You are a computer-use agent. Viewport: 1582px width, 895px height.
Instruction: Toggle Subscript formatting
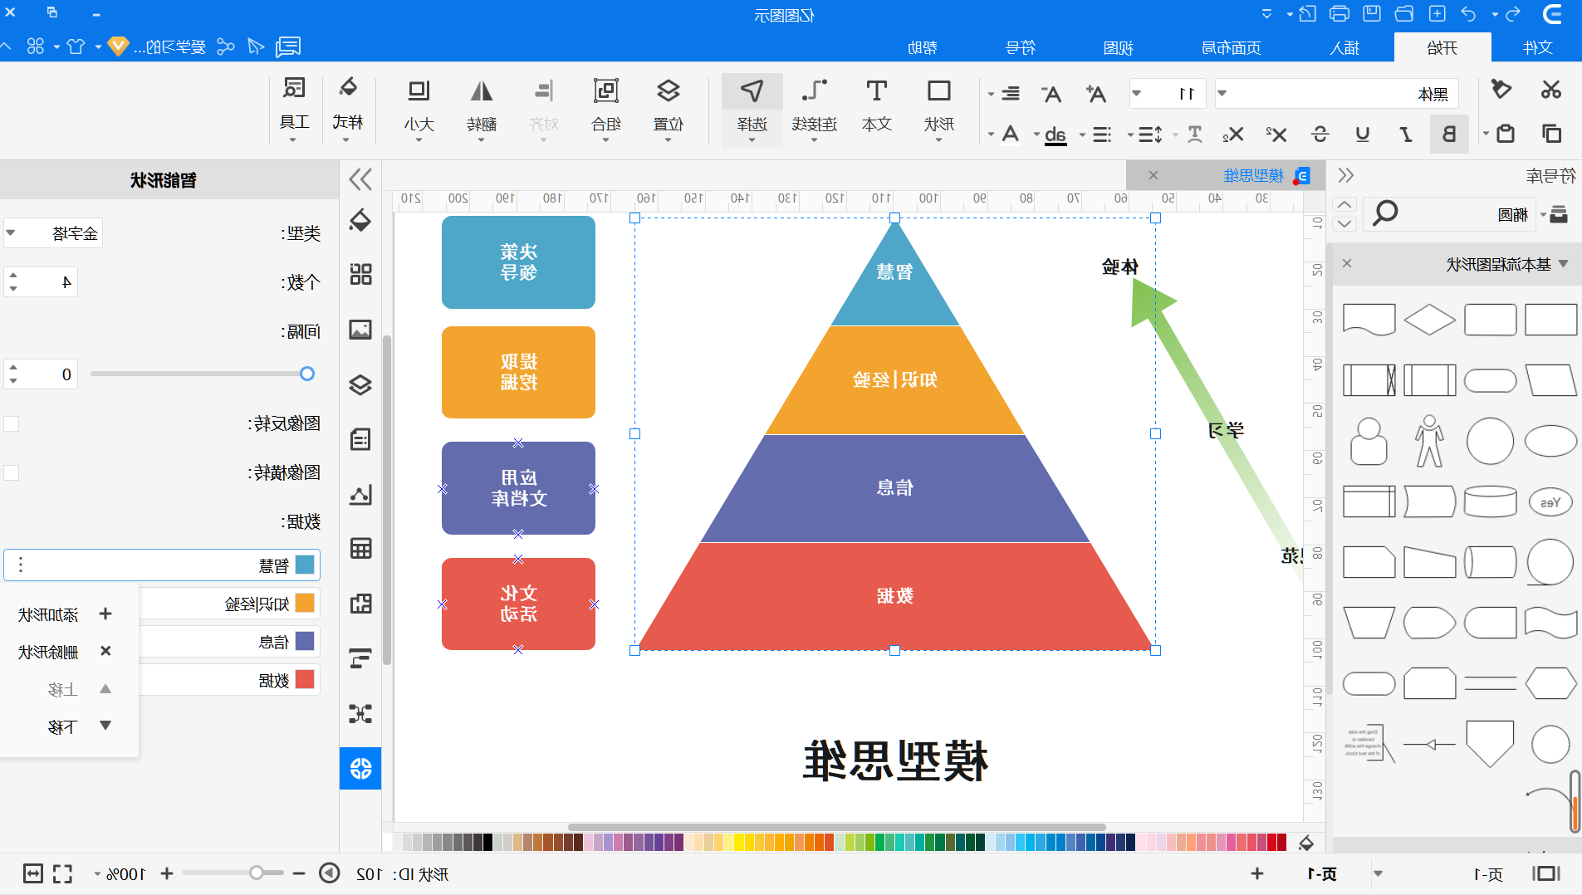[1233, 134]
